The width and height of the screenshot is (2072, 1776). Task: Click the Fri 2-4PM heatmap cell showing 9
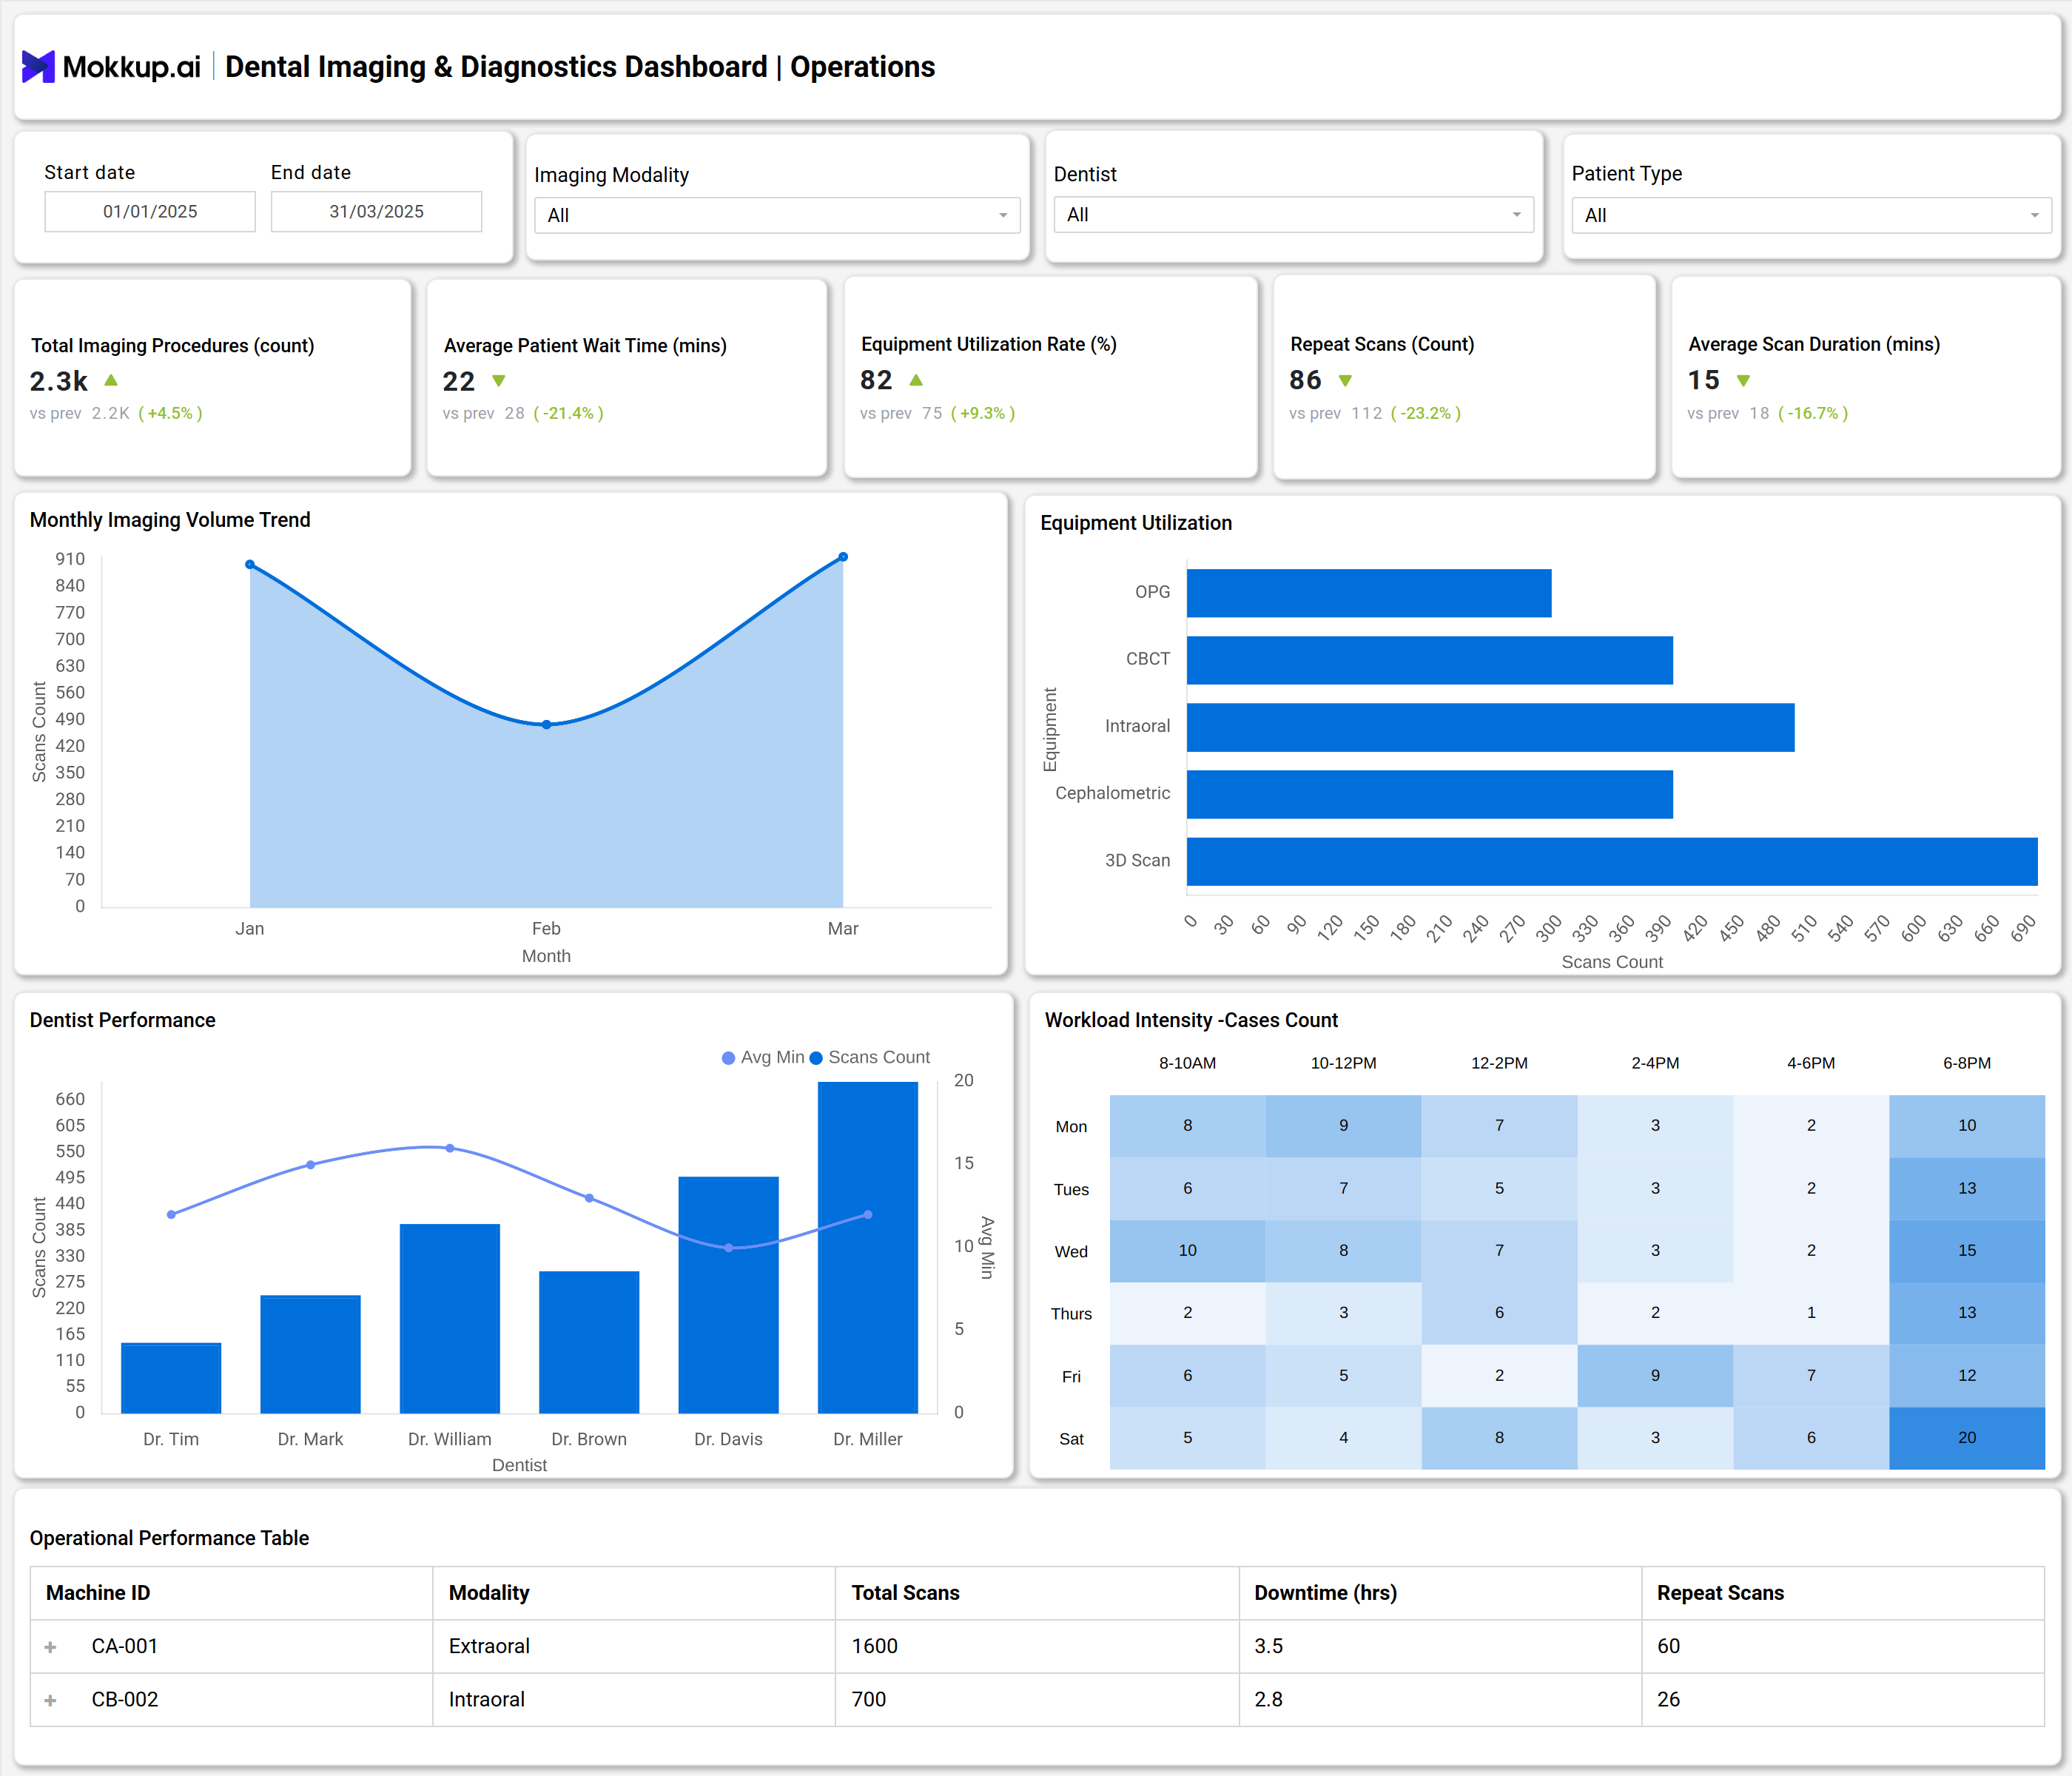click(1655, 1376)
